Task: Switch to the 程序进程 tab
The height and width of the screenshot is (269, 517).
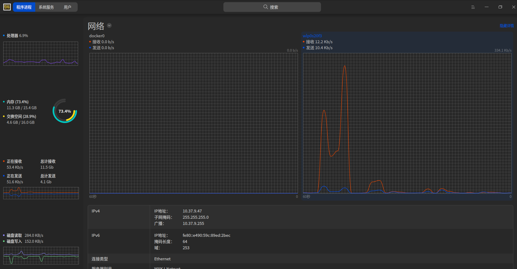Action: point(24,7)
